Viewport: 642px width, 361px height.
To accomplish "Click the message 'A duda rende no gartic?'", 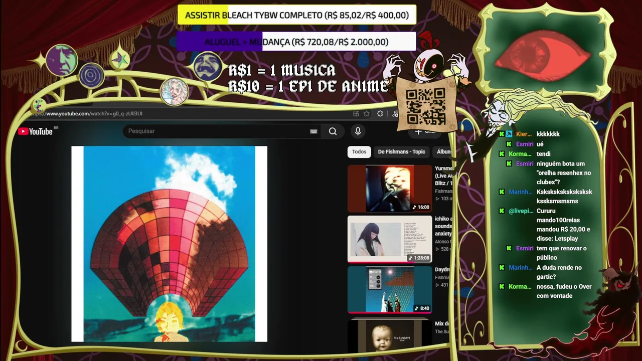I will coord(559,272).
